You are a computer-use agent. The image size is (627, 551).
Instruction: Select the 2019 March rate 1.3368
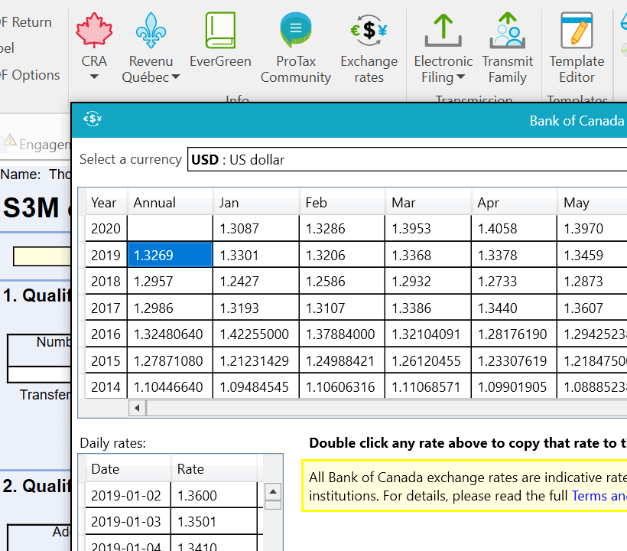point(428,255)
